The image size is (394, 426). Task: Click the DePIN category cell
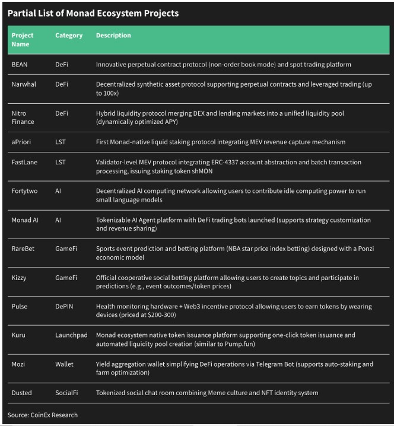point(64,307)
